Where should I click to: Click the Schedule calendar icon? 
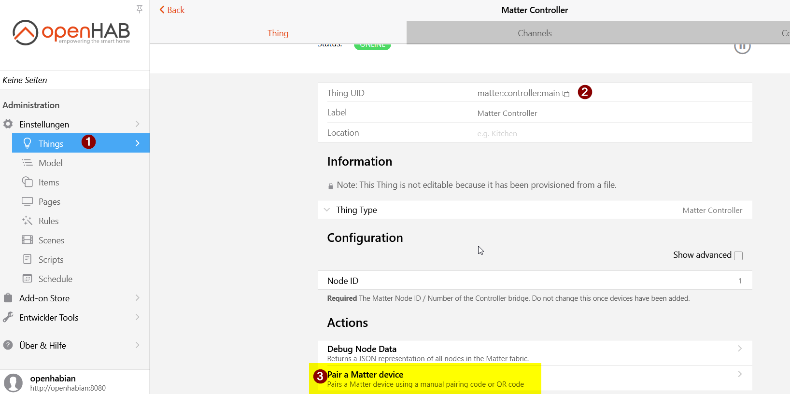click(x=28, y=279)
